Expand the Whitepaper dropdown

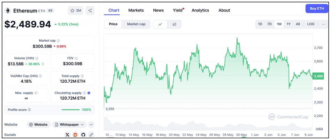coord(69,125)
